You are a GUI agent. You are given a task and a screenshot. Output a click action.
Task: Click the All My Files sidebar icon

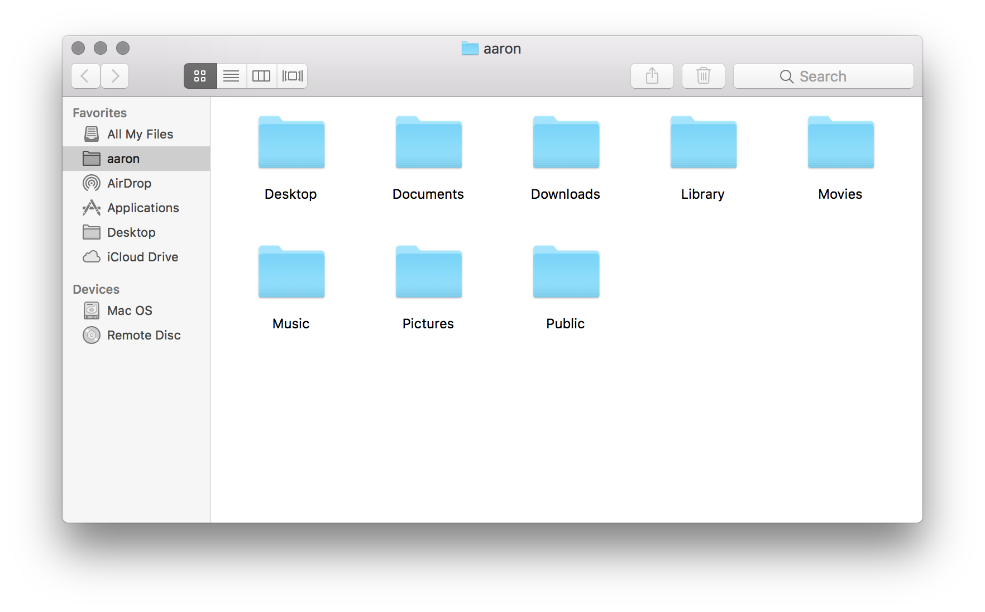[92, 134]
